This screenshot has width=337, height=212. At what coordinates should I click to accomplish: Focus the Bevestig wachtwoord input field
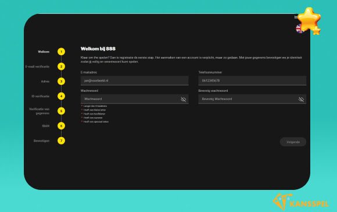pos(252,99)
